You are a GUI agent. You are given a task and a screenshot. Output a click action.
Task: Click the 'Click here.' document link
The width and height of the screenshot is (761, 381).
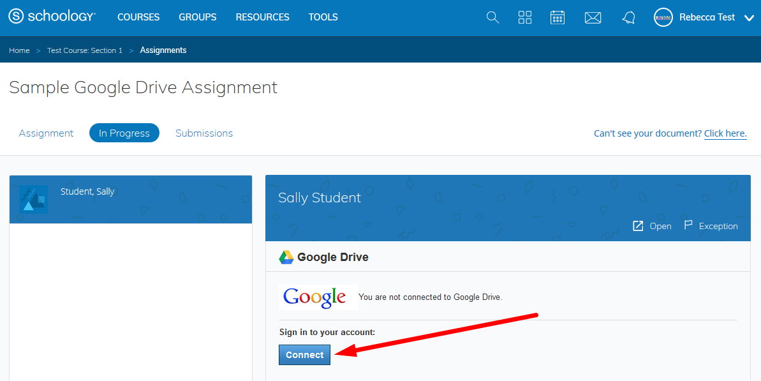pyautogui.click(x=725, y=133)
